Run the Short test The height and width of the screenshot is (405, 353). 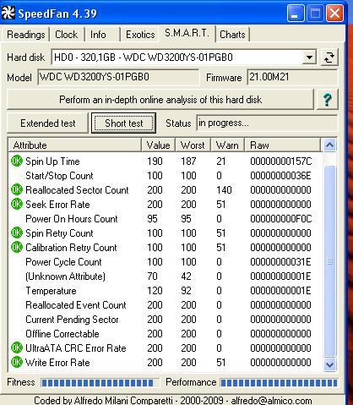123,123
